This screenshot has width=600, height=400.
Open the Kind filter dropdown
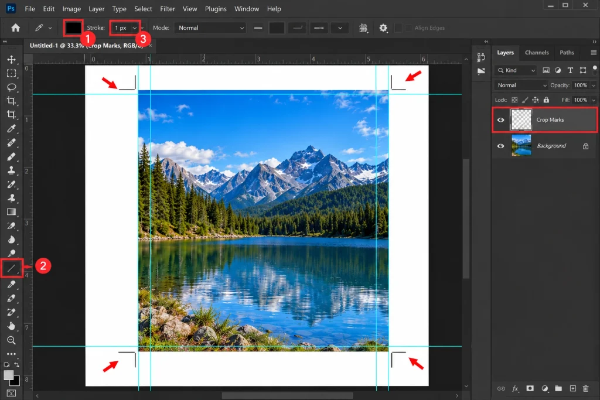coord(516,70)
